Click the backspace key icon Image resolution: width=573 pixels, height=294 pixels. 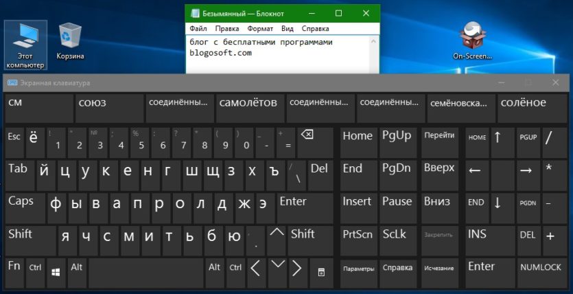pyautogui.click(x=315, y=143)
